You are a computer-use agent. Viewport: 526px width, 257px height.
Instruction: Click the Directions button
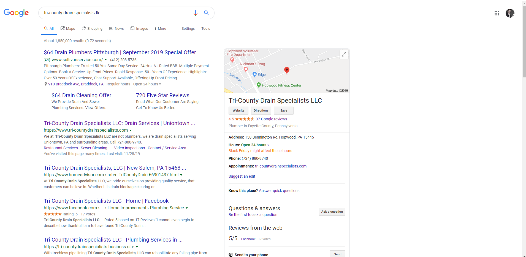(x=261, y=110)
